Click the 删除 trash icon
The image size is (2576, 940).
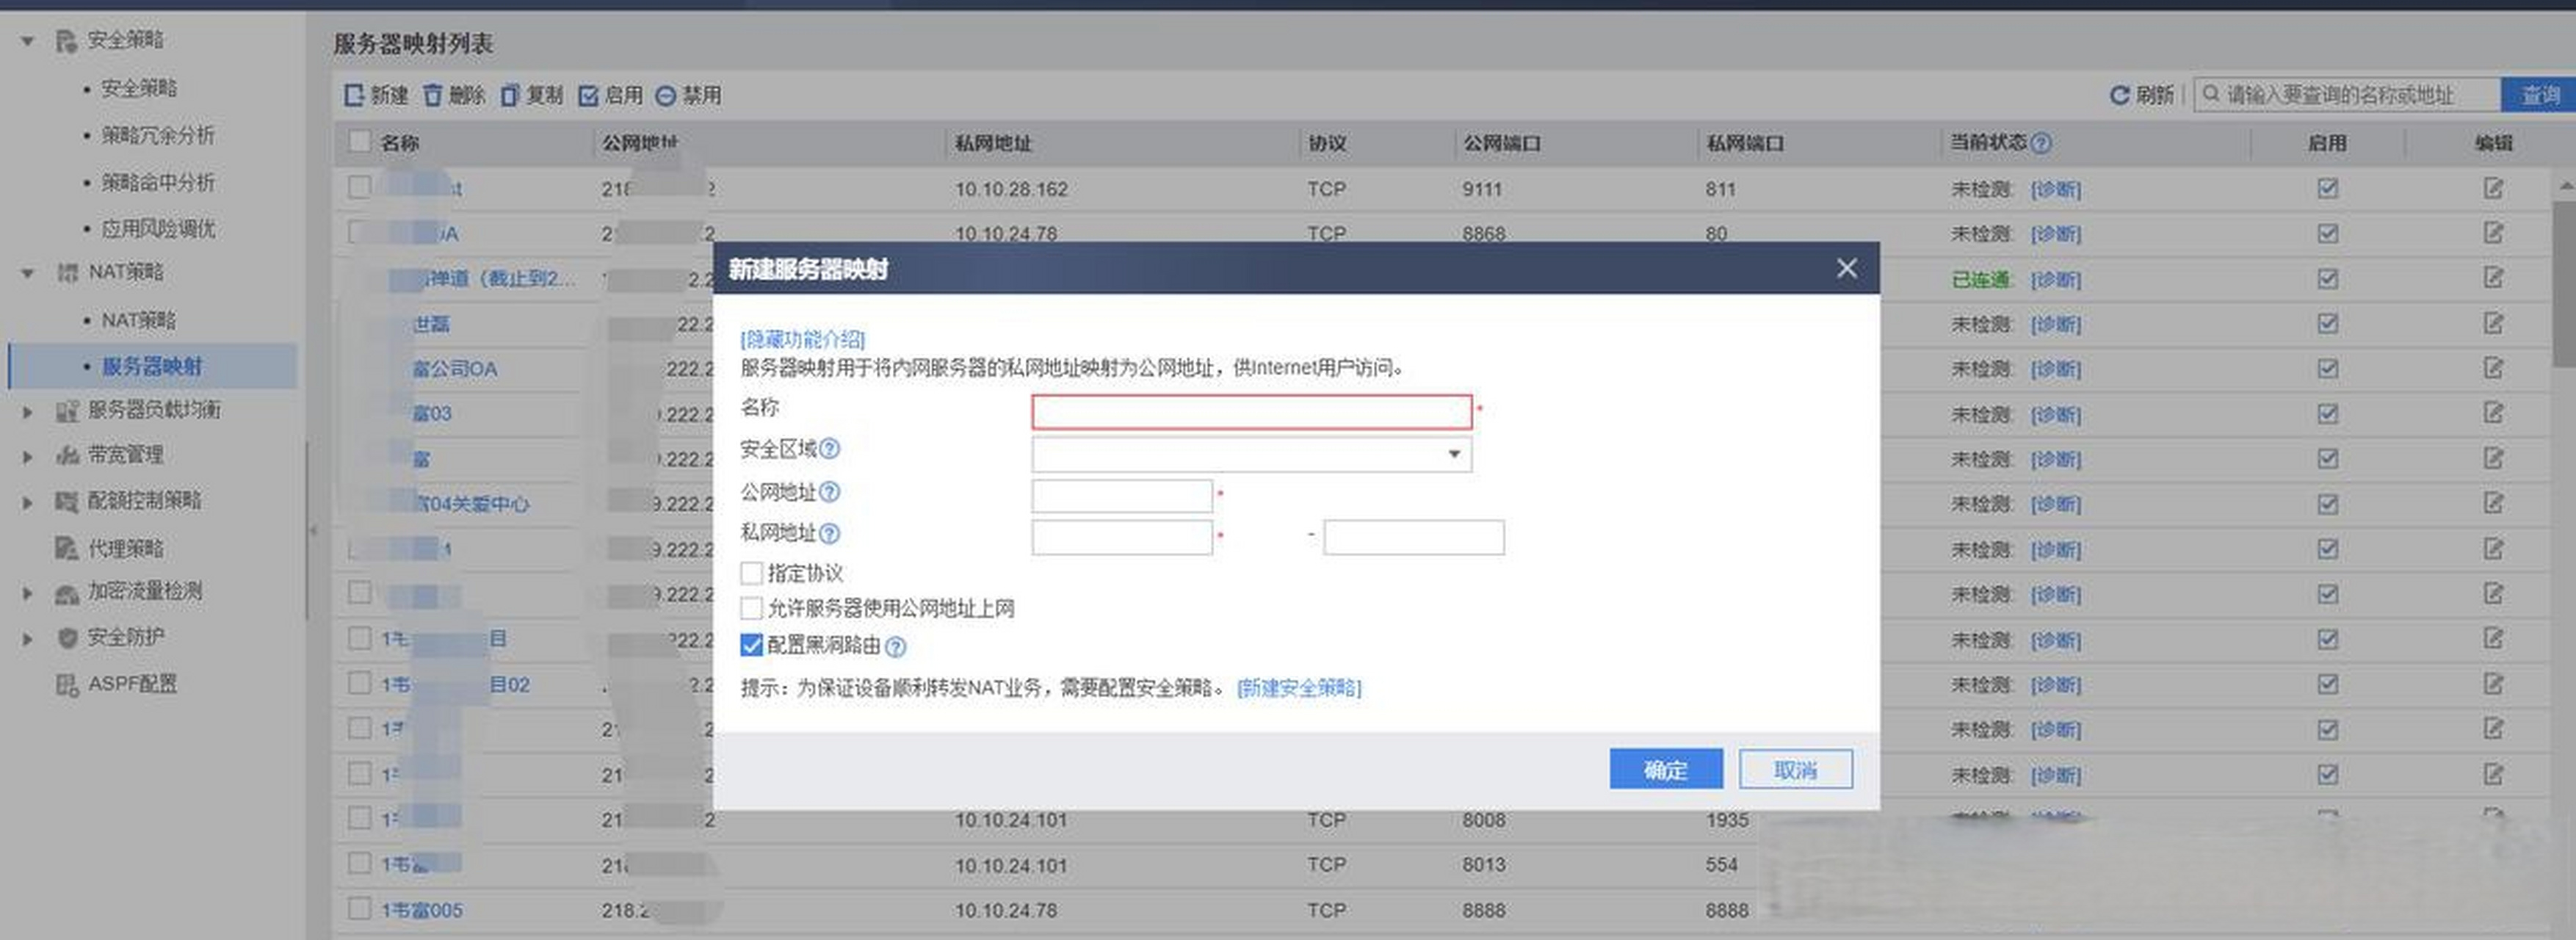432,95
